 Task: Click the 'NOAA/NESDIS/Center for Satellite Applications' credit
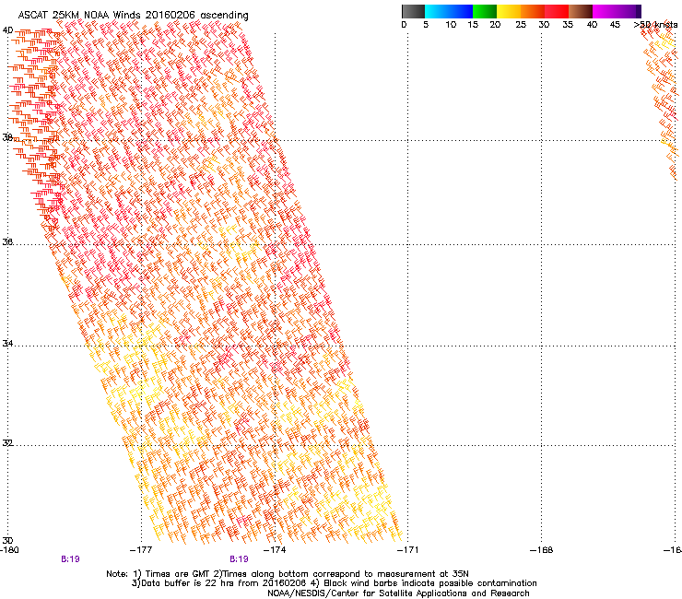coord(398,593)
